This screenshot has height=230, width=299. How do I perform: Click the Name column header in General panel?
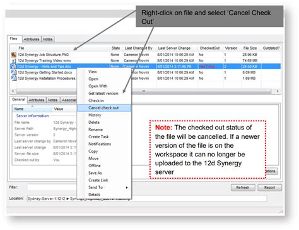pyautogui.click(x=32, y=109)
